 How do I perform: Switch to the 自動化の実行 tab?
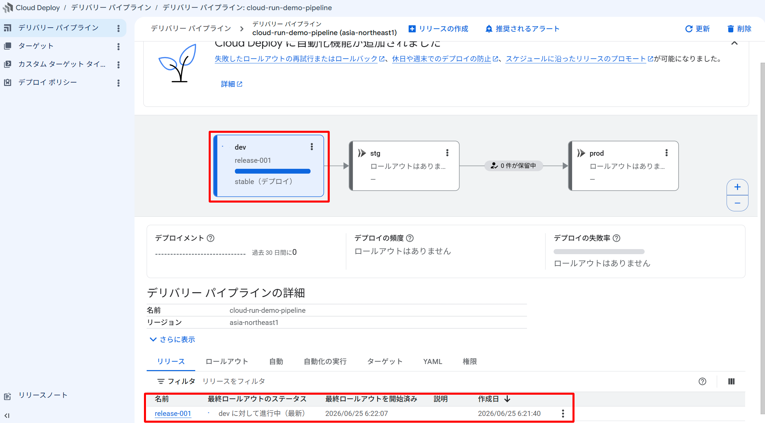click(x=325, y=361)
